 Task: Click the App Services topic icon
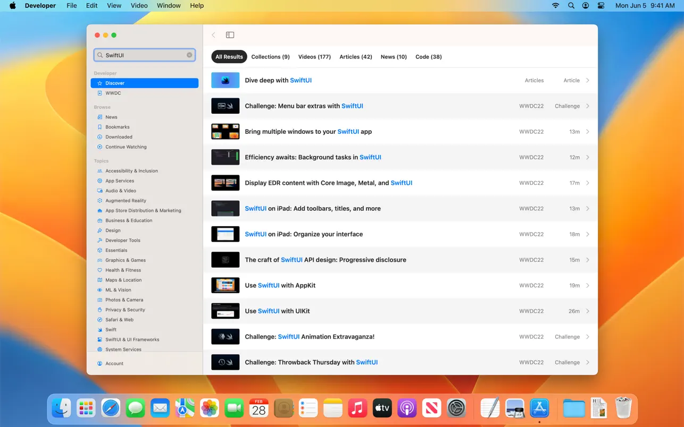click(x=99, y=181)
